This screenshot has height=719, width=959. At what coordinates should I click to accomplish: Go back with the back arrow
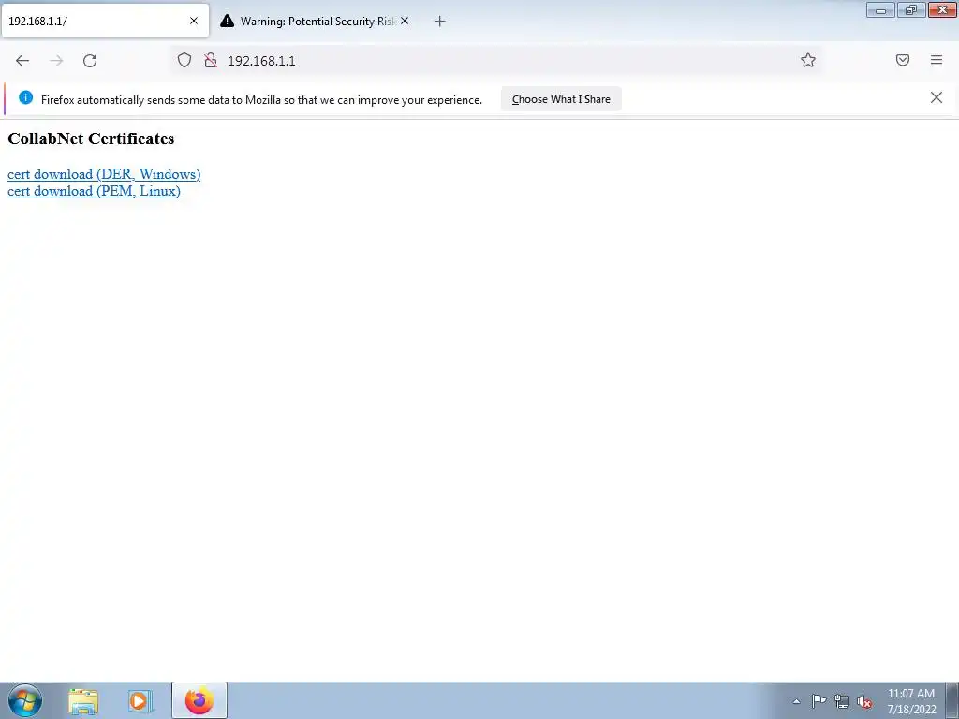point(22,61)
